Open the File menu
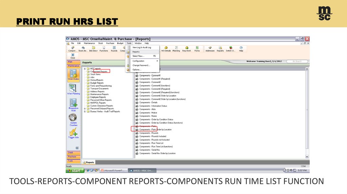 73,43
